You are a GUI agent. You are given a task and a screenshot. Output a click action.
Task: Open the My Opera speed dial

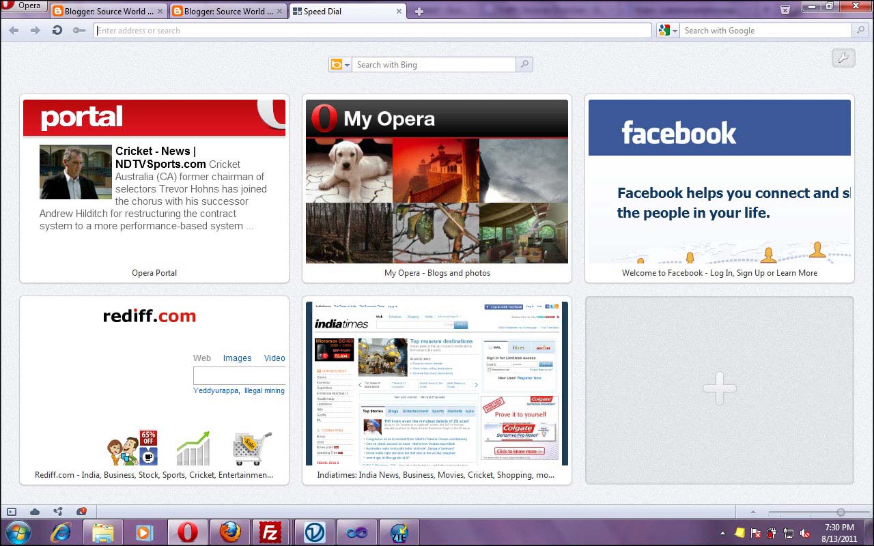coord(437,188)
